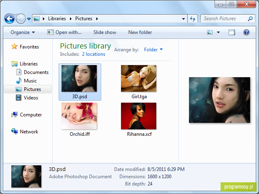Open the Documents library
259x194 pixels.
(x=36, y=72)
